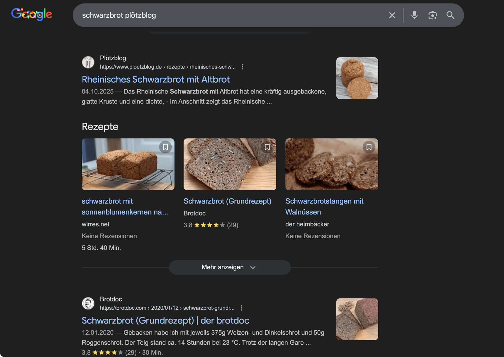Viewport: 504px width, 357px height.
Task: Clear the search box text
Action: coord(392,15)
